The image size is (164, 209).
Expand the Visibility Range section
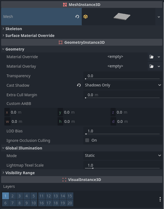pos(20,173)
